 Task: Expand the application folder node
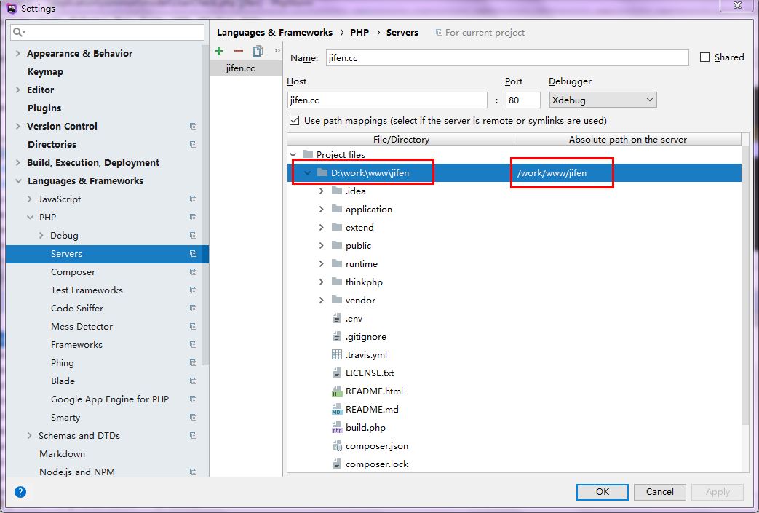click(x=322, y=210)
